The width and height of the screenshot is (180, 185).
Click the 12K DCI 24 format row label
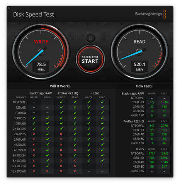coord(19,166)
